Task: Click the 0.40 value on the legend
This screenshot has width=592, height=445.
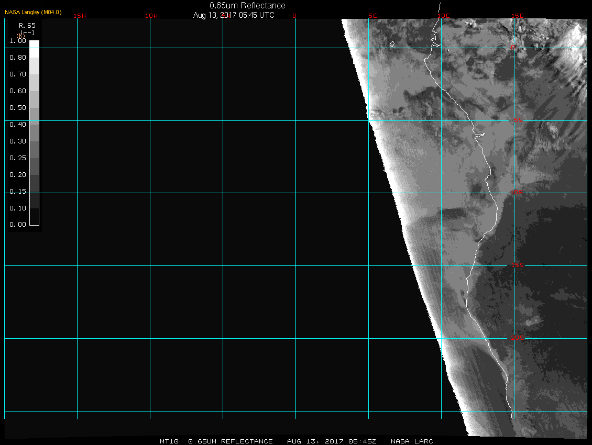Action: tap(18, 124)
